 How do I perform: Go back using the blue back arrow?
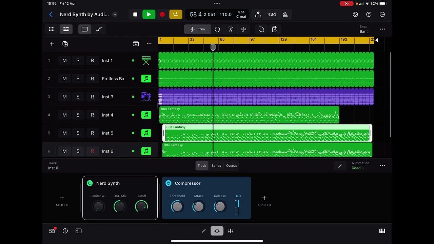[51, 15]
